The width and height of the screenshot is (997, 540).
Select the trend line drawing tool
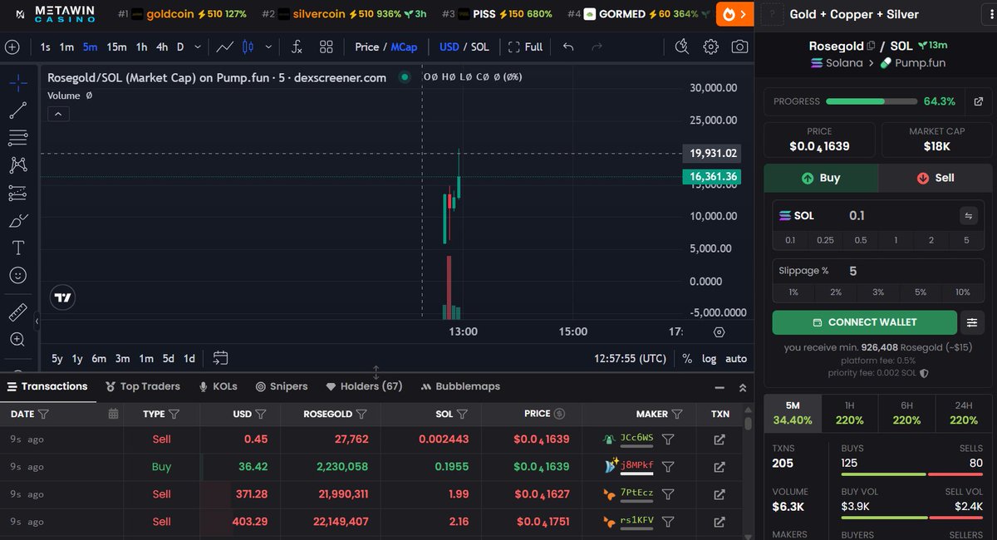(x=17, y=110)
